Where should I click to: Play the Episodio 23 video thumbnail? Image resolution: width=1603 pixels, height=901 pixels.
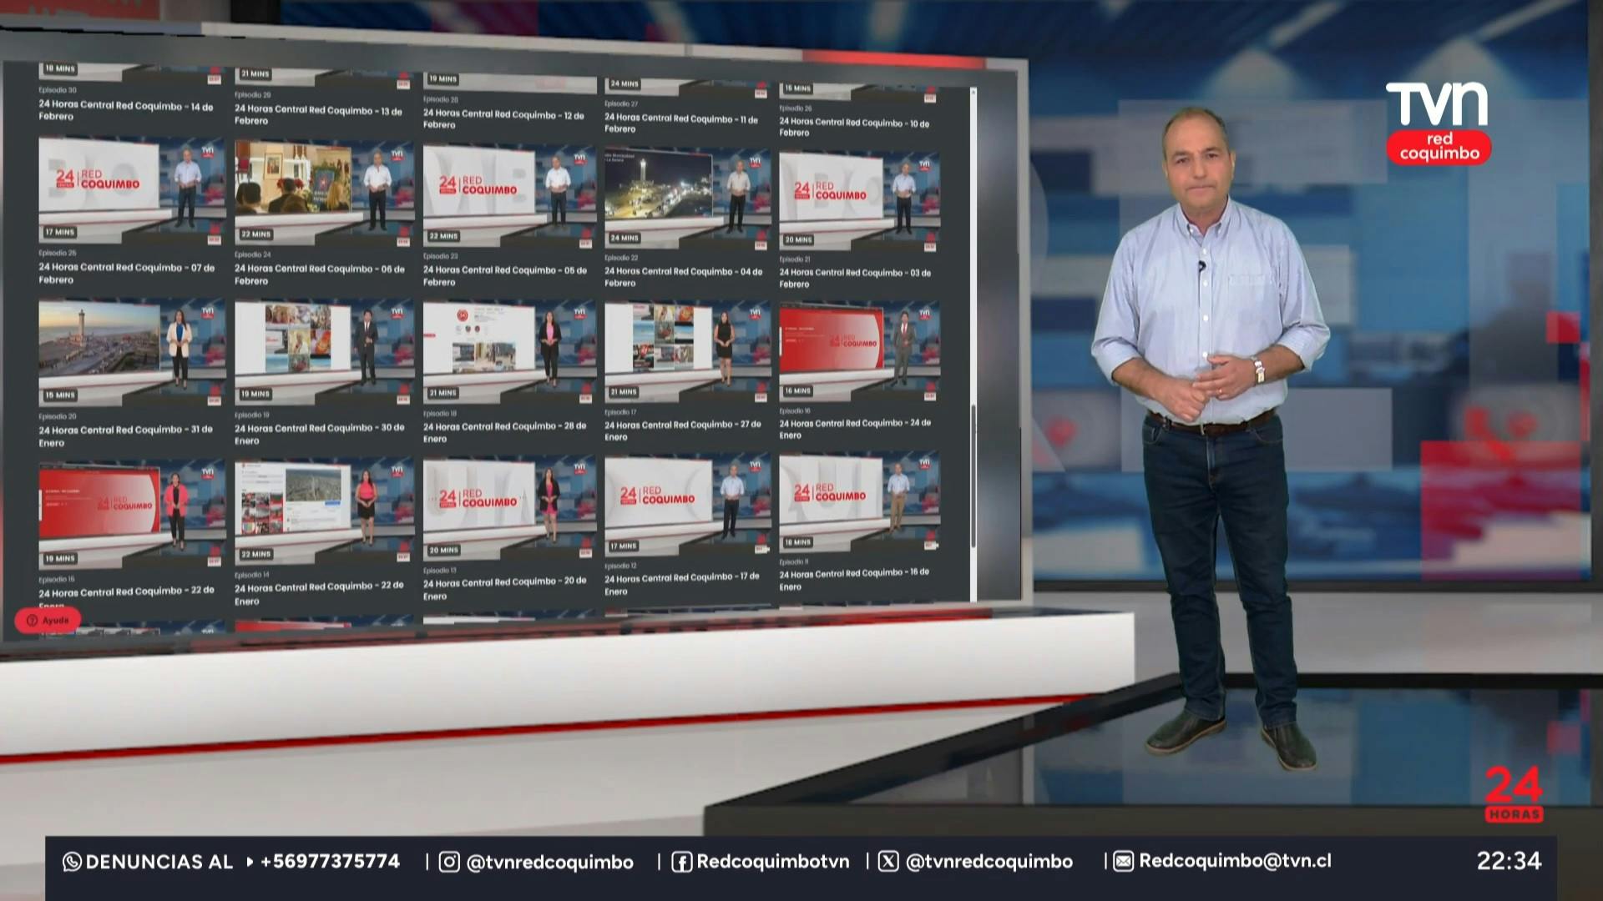point(509,195)
